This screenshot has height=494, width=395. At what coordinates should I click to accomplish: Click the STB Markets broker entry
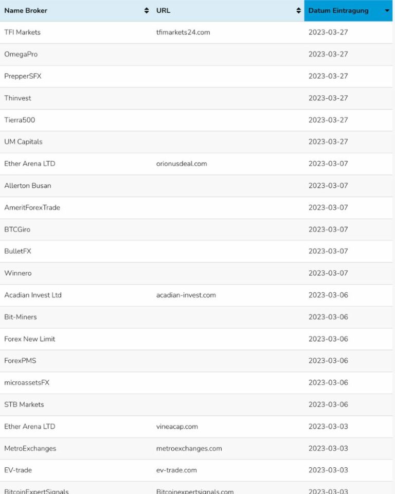24,404
